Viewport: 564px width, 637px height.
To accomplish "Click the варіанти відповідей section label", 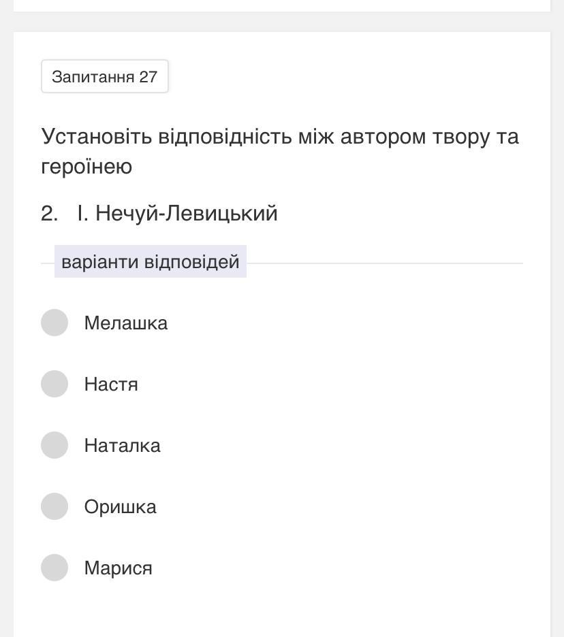I will pyautogui.click(x=150, y=262).
